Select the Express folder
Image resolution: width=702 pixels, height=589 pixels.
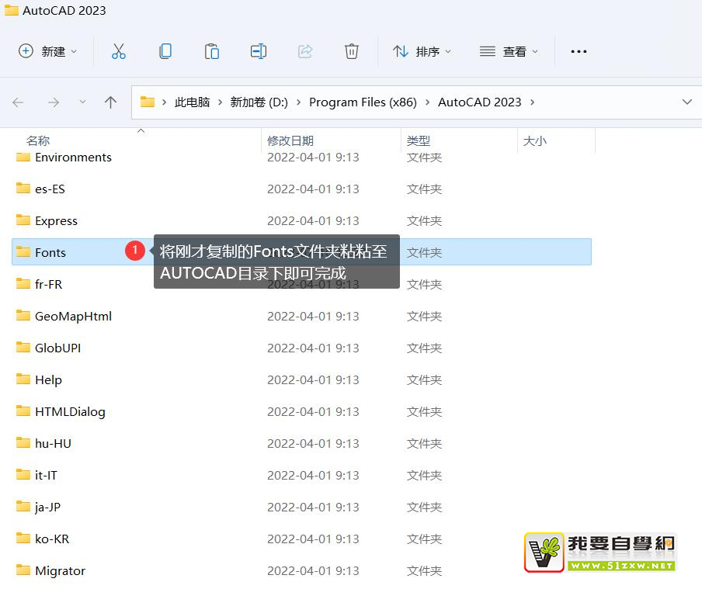click(56, 220)
